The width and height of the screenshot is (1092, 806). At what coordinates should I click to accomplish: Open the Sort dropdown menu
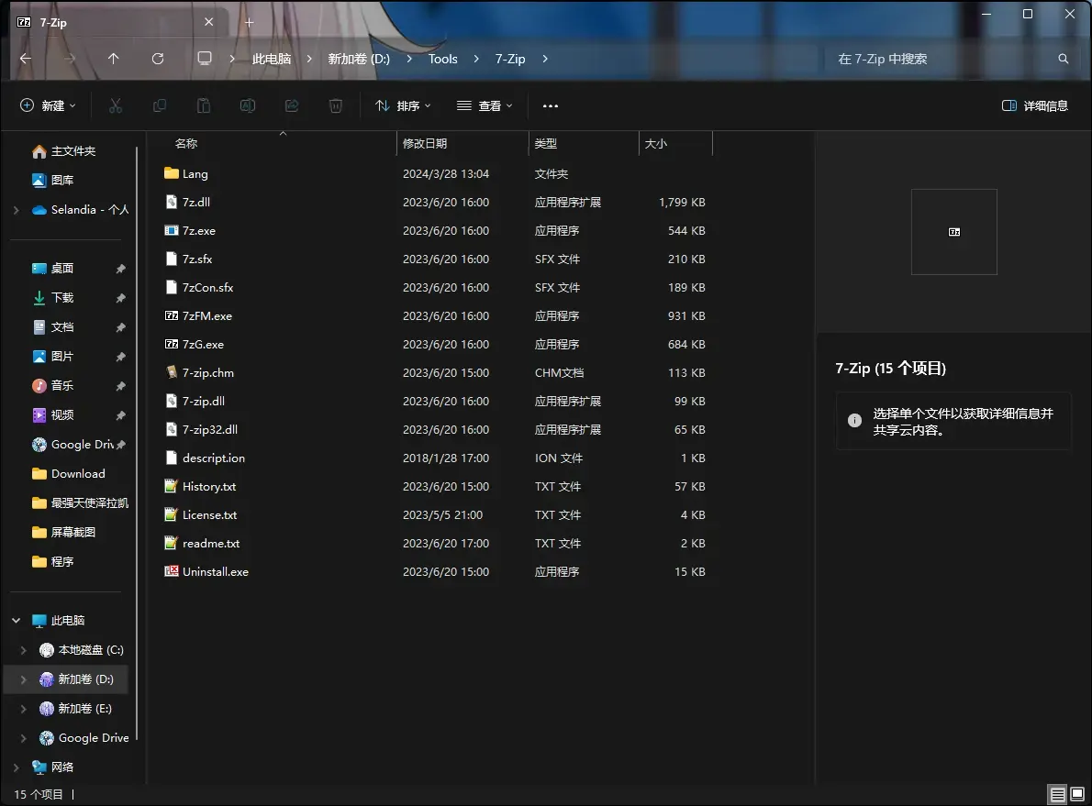(x=403, y=105)
